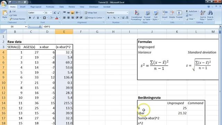
Task: Expand the Font dialog launcher
Action: pos(60,22)
